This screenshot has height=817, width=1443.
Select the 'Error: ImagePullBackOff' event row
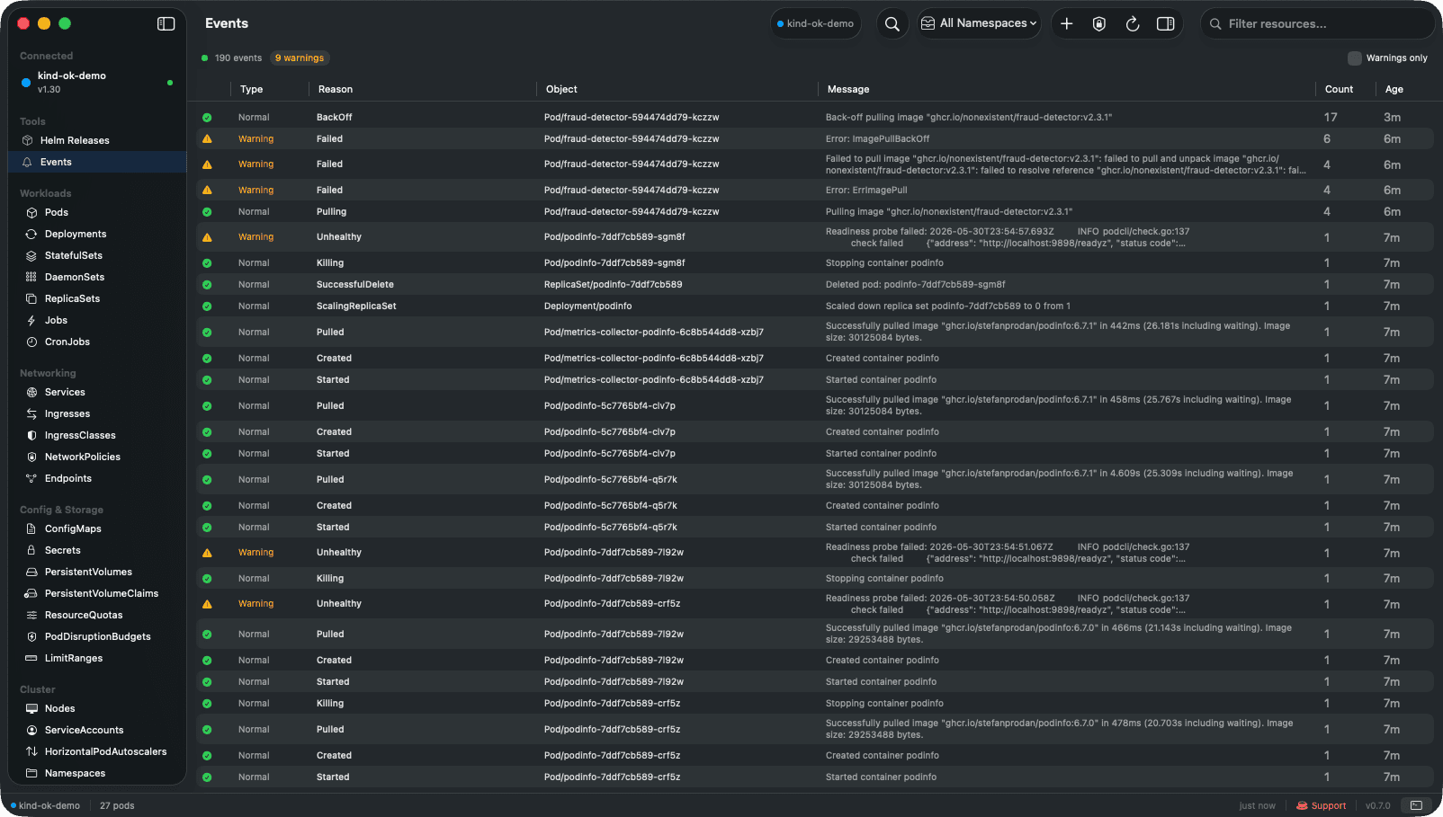point(814,139)
